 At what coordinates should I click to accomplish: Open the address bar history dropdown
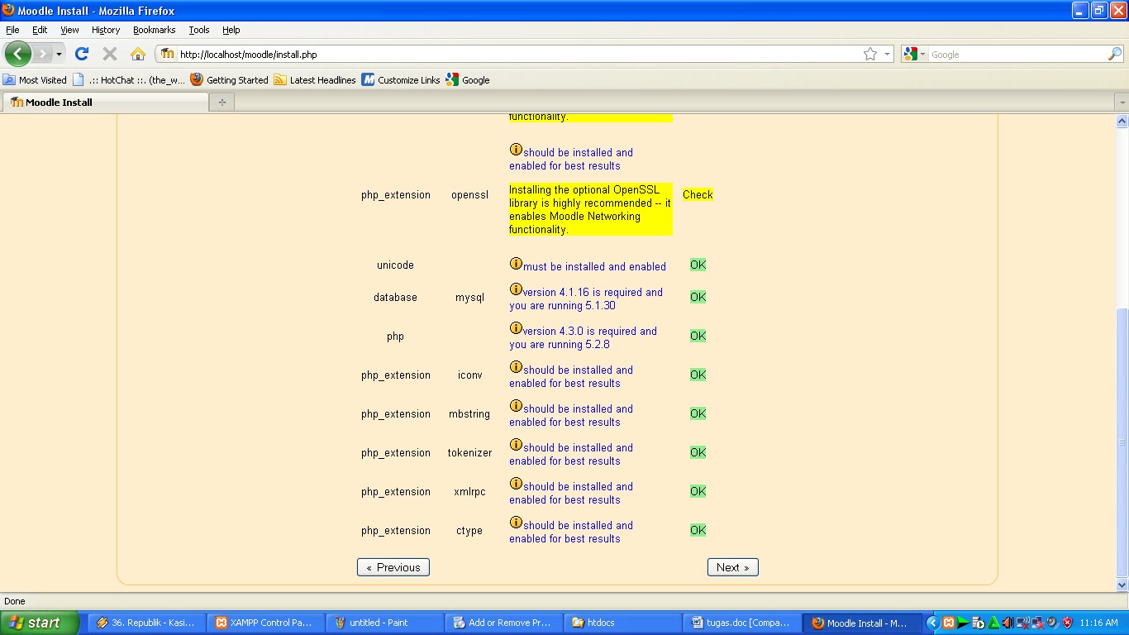pos(888,54)
